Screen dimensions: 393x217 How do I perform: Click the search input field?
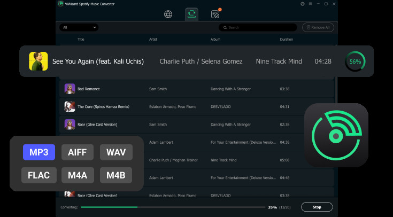click(x=258, y=27)
